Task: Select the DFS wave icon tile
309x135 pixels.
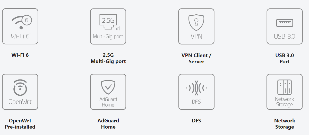Action: click(196, 92)
